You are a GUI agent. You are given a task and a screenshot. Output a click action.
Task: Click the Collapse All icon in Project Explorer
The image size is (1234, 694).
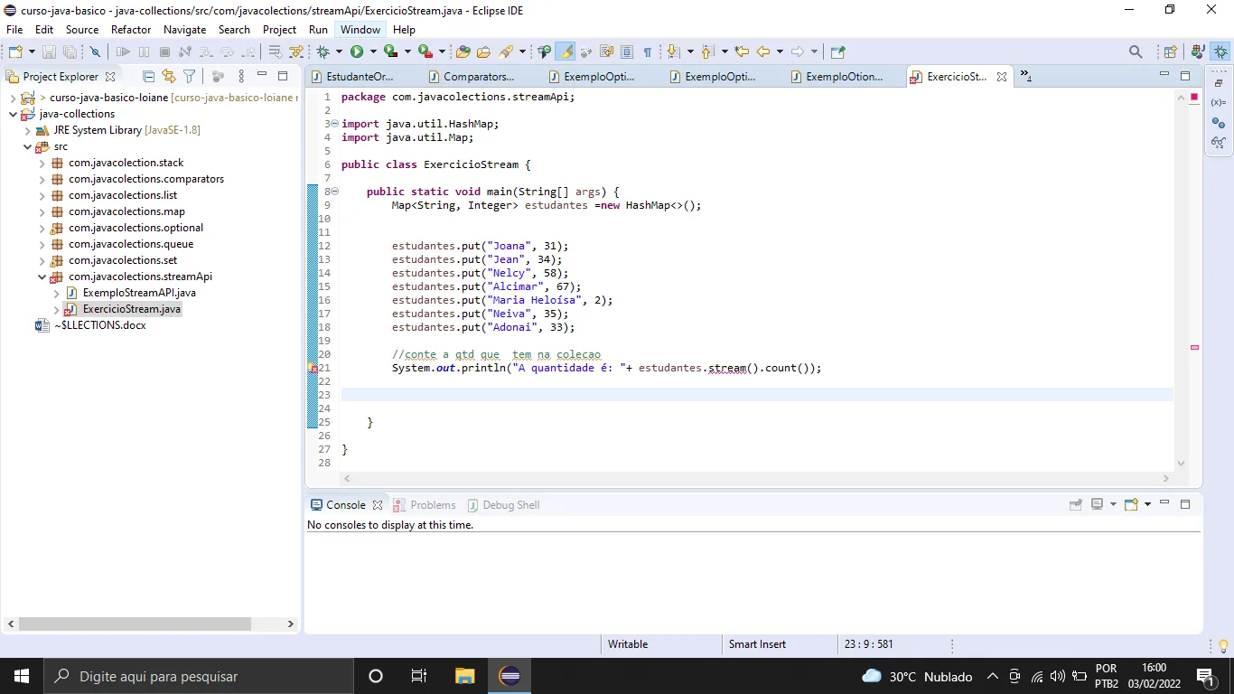[149, 77]
